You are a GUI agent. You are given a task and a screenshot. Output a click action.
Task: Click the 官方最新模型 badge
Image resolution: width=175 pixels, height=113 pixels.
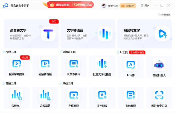click(x=137, y=53)
